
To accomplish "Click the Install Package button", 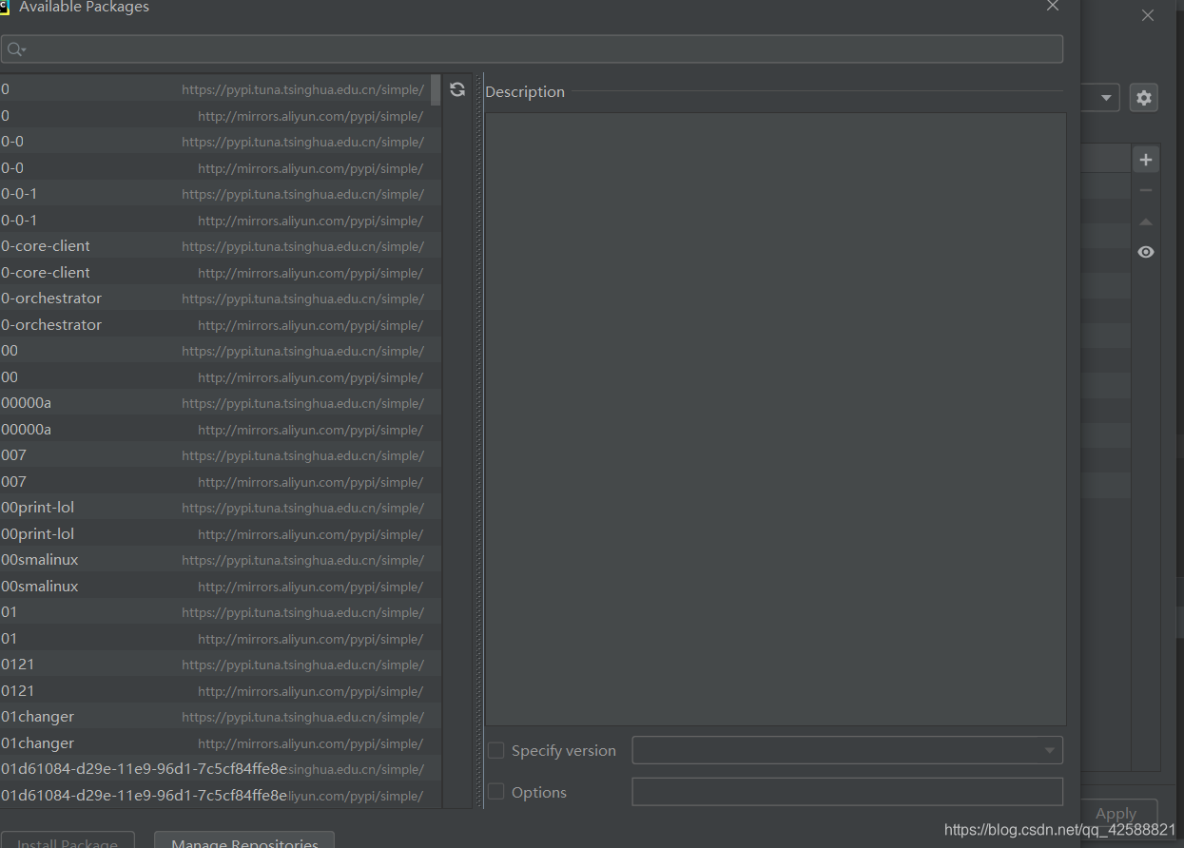I will [68, 840].
